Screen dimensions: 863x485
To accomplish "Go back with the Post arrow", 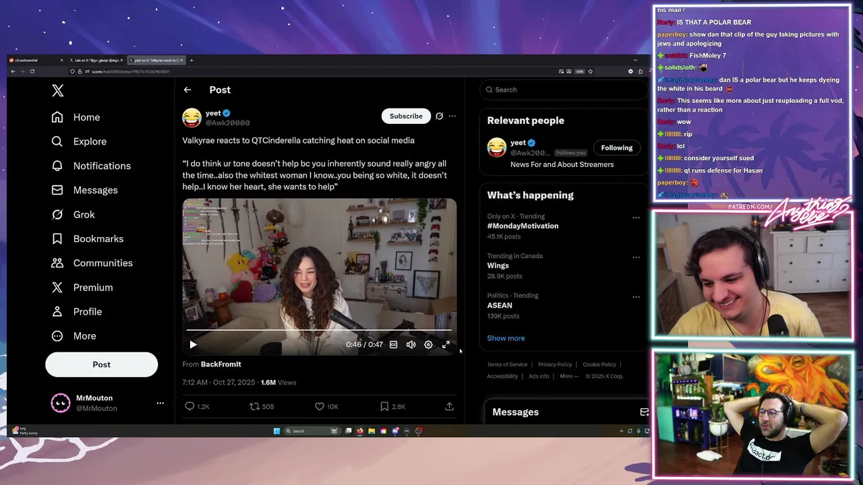I will [187, 90].
